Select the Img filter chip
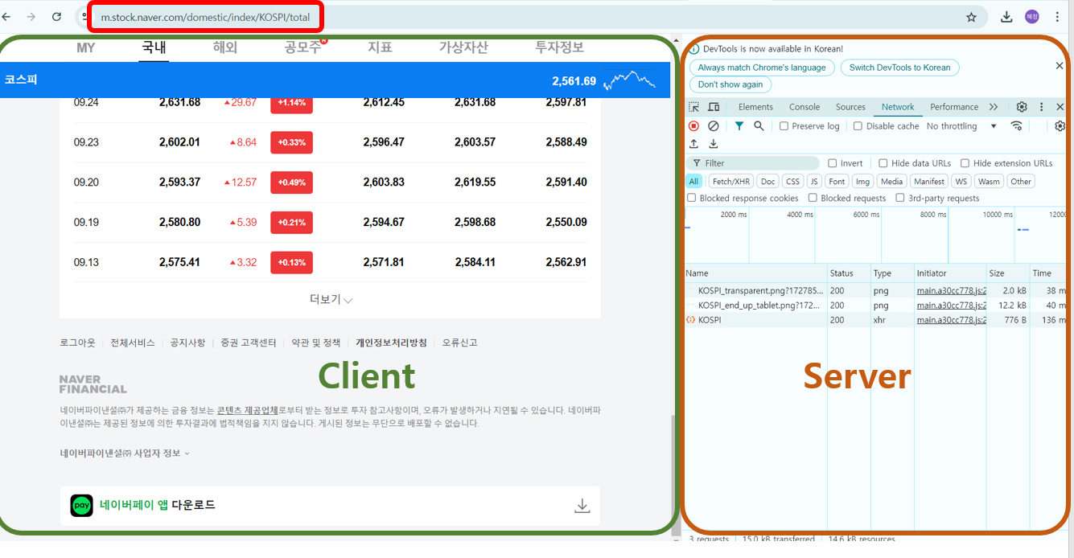Screen dimensions: 1074x558 [862, 182]
